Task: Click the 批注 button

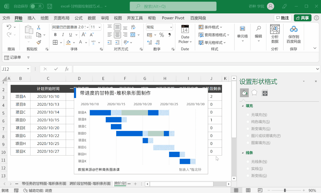Action: pos(283,18)
